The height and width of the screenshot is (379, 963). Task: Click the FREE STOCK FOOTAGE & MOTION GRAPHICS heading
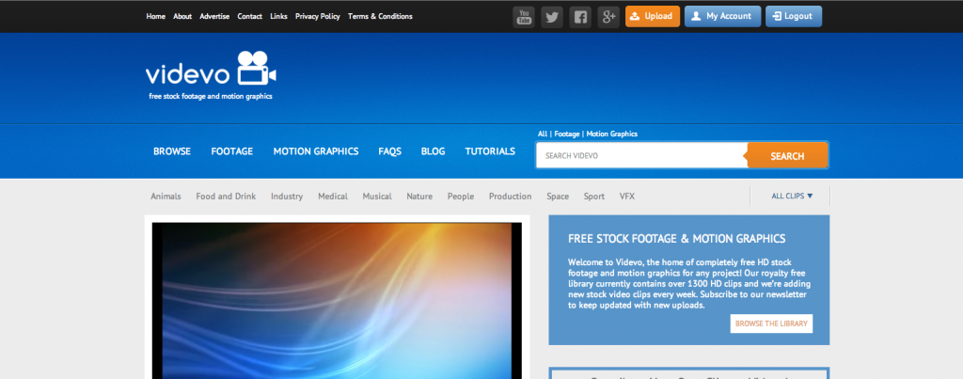(677, 239)
